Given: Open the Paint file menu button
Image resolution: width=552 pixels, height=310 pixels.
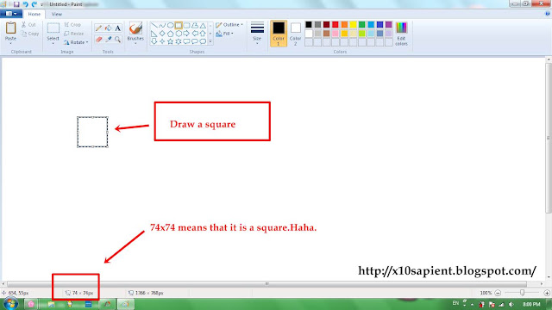Looking at the screenshot, I should tap(11, 14).
